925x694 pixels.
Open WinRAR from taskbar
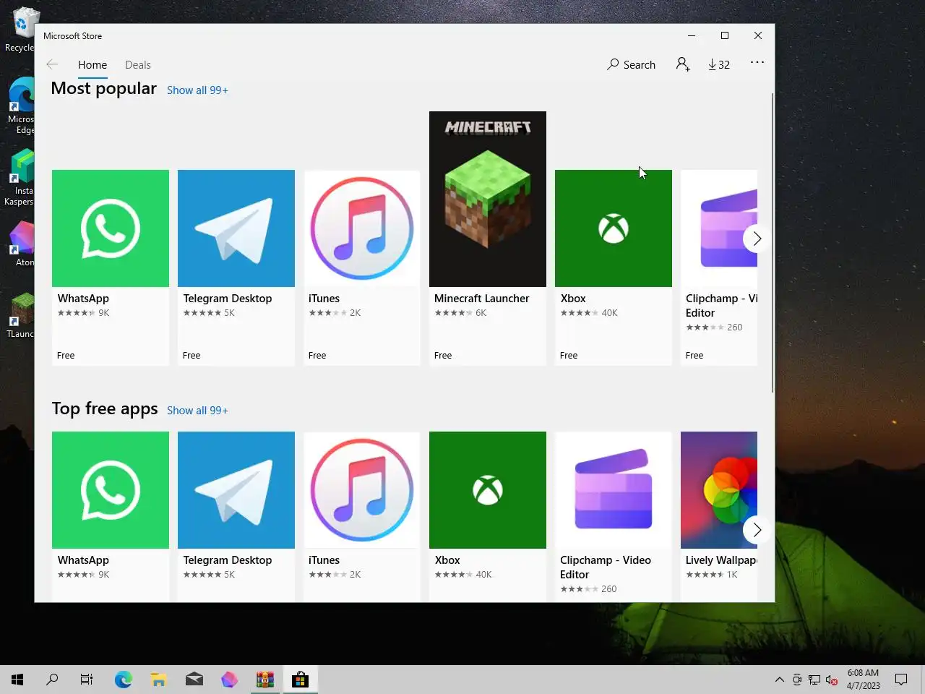click(265, 680)
